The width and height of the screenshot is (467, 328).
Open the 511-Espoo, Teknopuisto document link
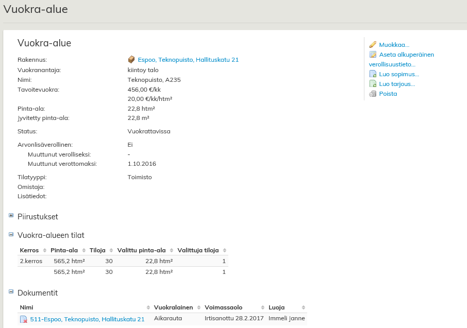87,319
